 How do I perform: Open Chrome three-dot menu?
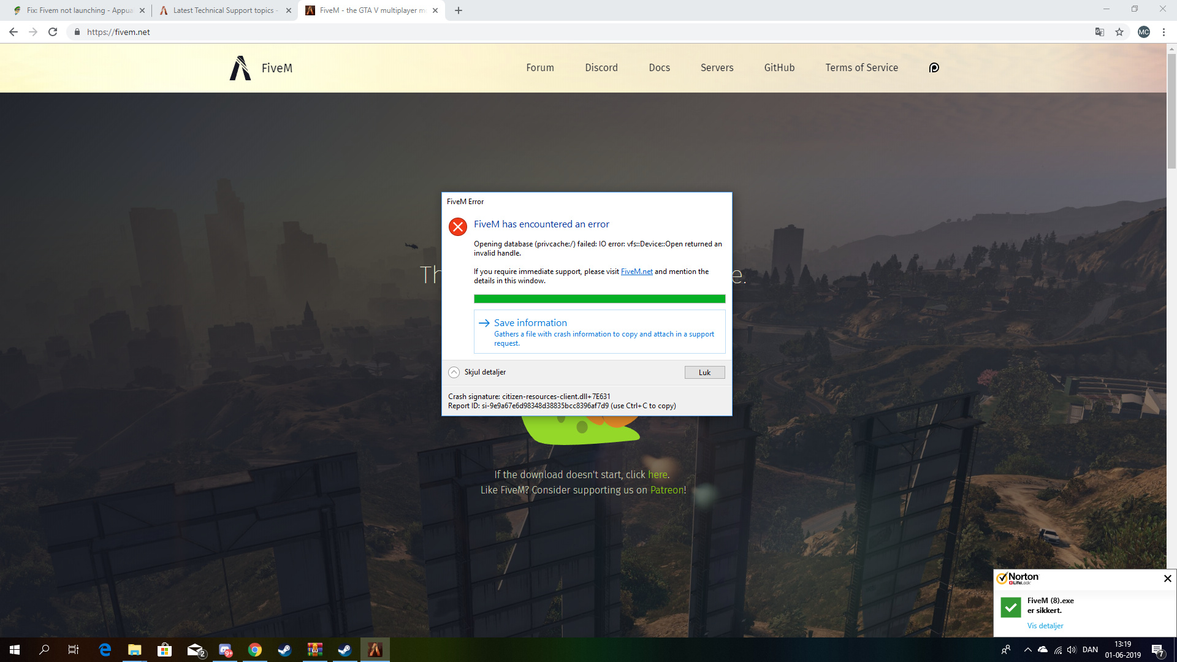pyautogui.click(x=1164, y=32)
